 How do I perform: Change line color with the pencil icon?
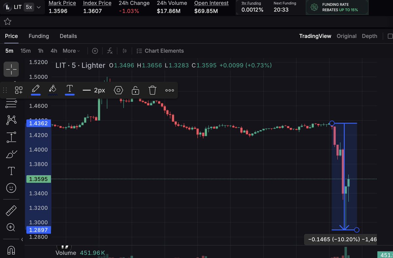pos(36,90)
